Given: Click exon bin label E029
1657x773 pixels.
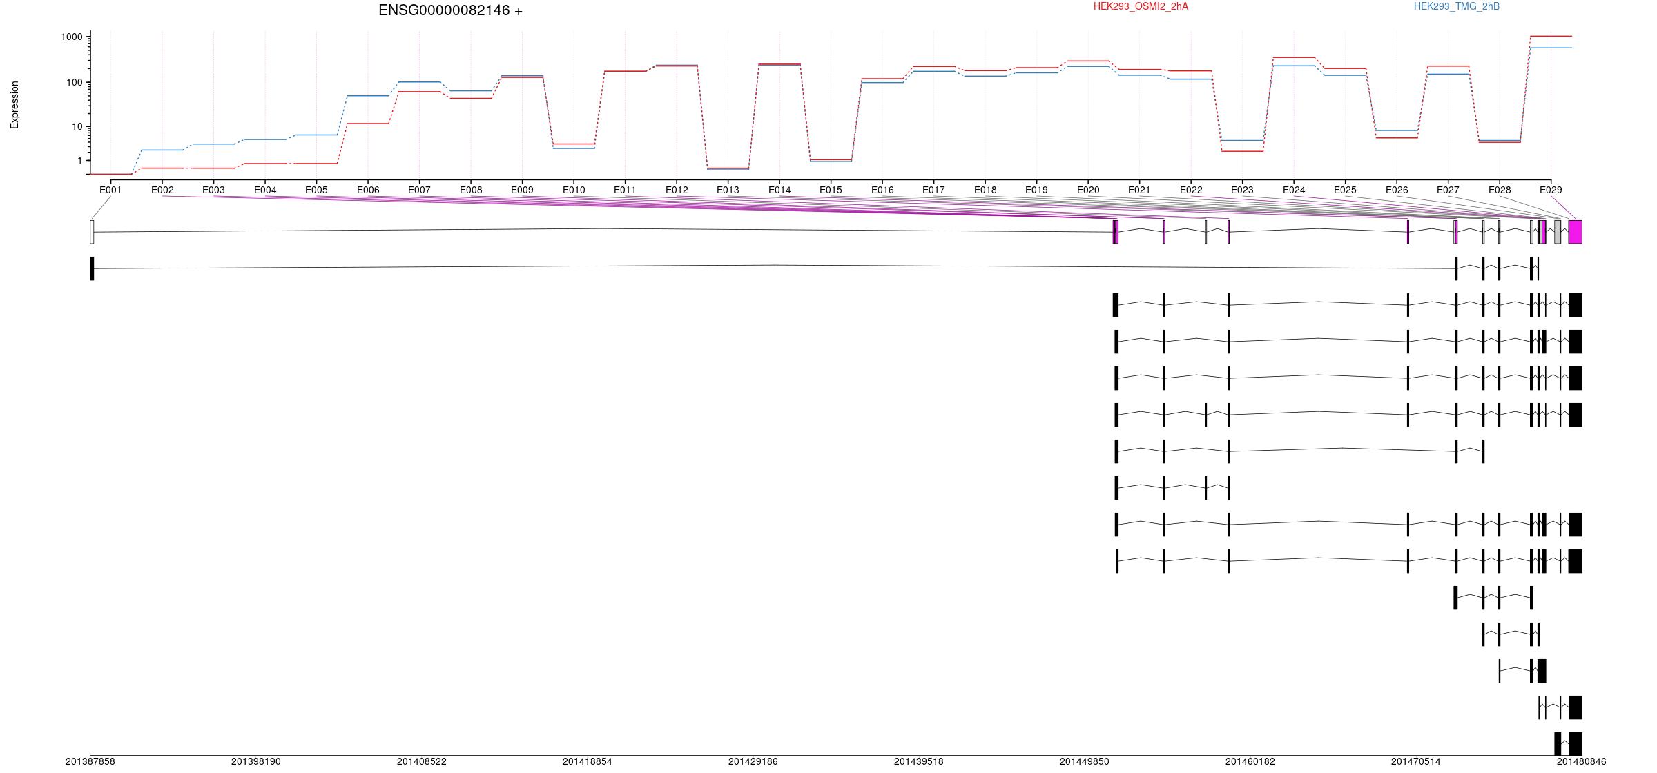Looking at the screenshot, I should pyautogui.click(x=1551, y=190).
